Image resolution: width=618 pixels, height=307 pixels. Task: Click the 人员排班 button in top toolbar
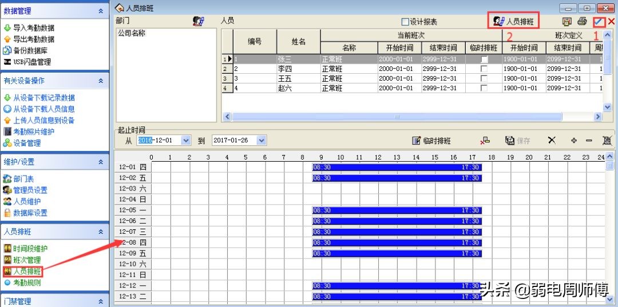(x=513, y=21)
